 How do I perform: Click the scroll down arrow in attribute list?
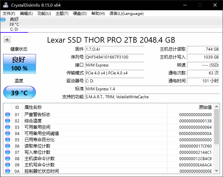(x=216, y=171)
